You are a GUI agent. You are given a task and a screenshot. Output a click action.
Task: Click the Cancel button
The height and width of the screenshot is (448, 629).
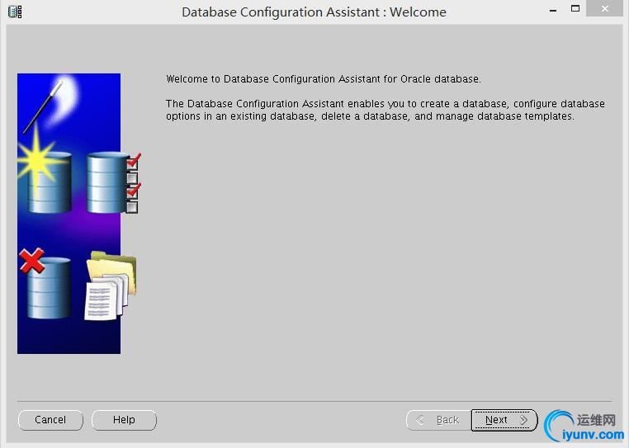[x=50, y=420]
